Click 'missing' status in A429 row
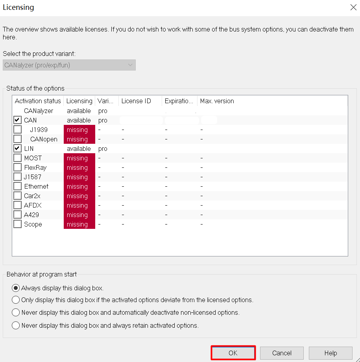The height and width of the screenshot is (362, 360). coord(79,215)
